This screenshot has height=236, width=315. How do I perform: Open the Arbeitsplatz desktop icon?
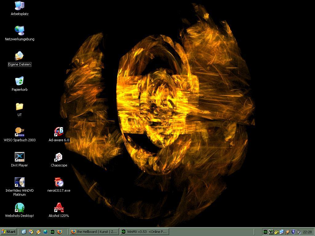(19, 6)
